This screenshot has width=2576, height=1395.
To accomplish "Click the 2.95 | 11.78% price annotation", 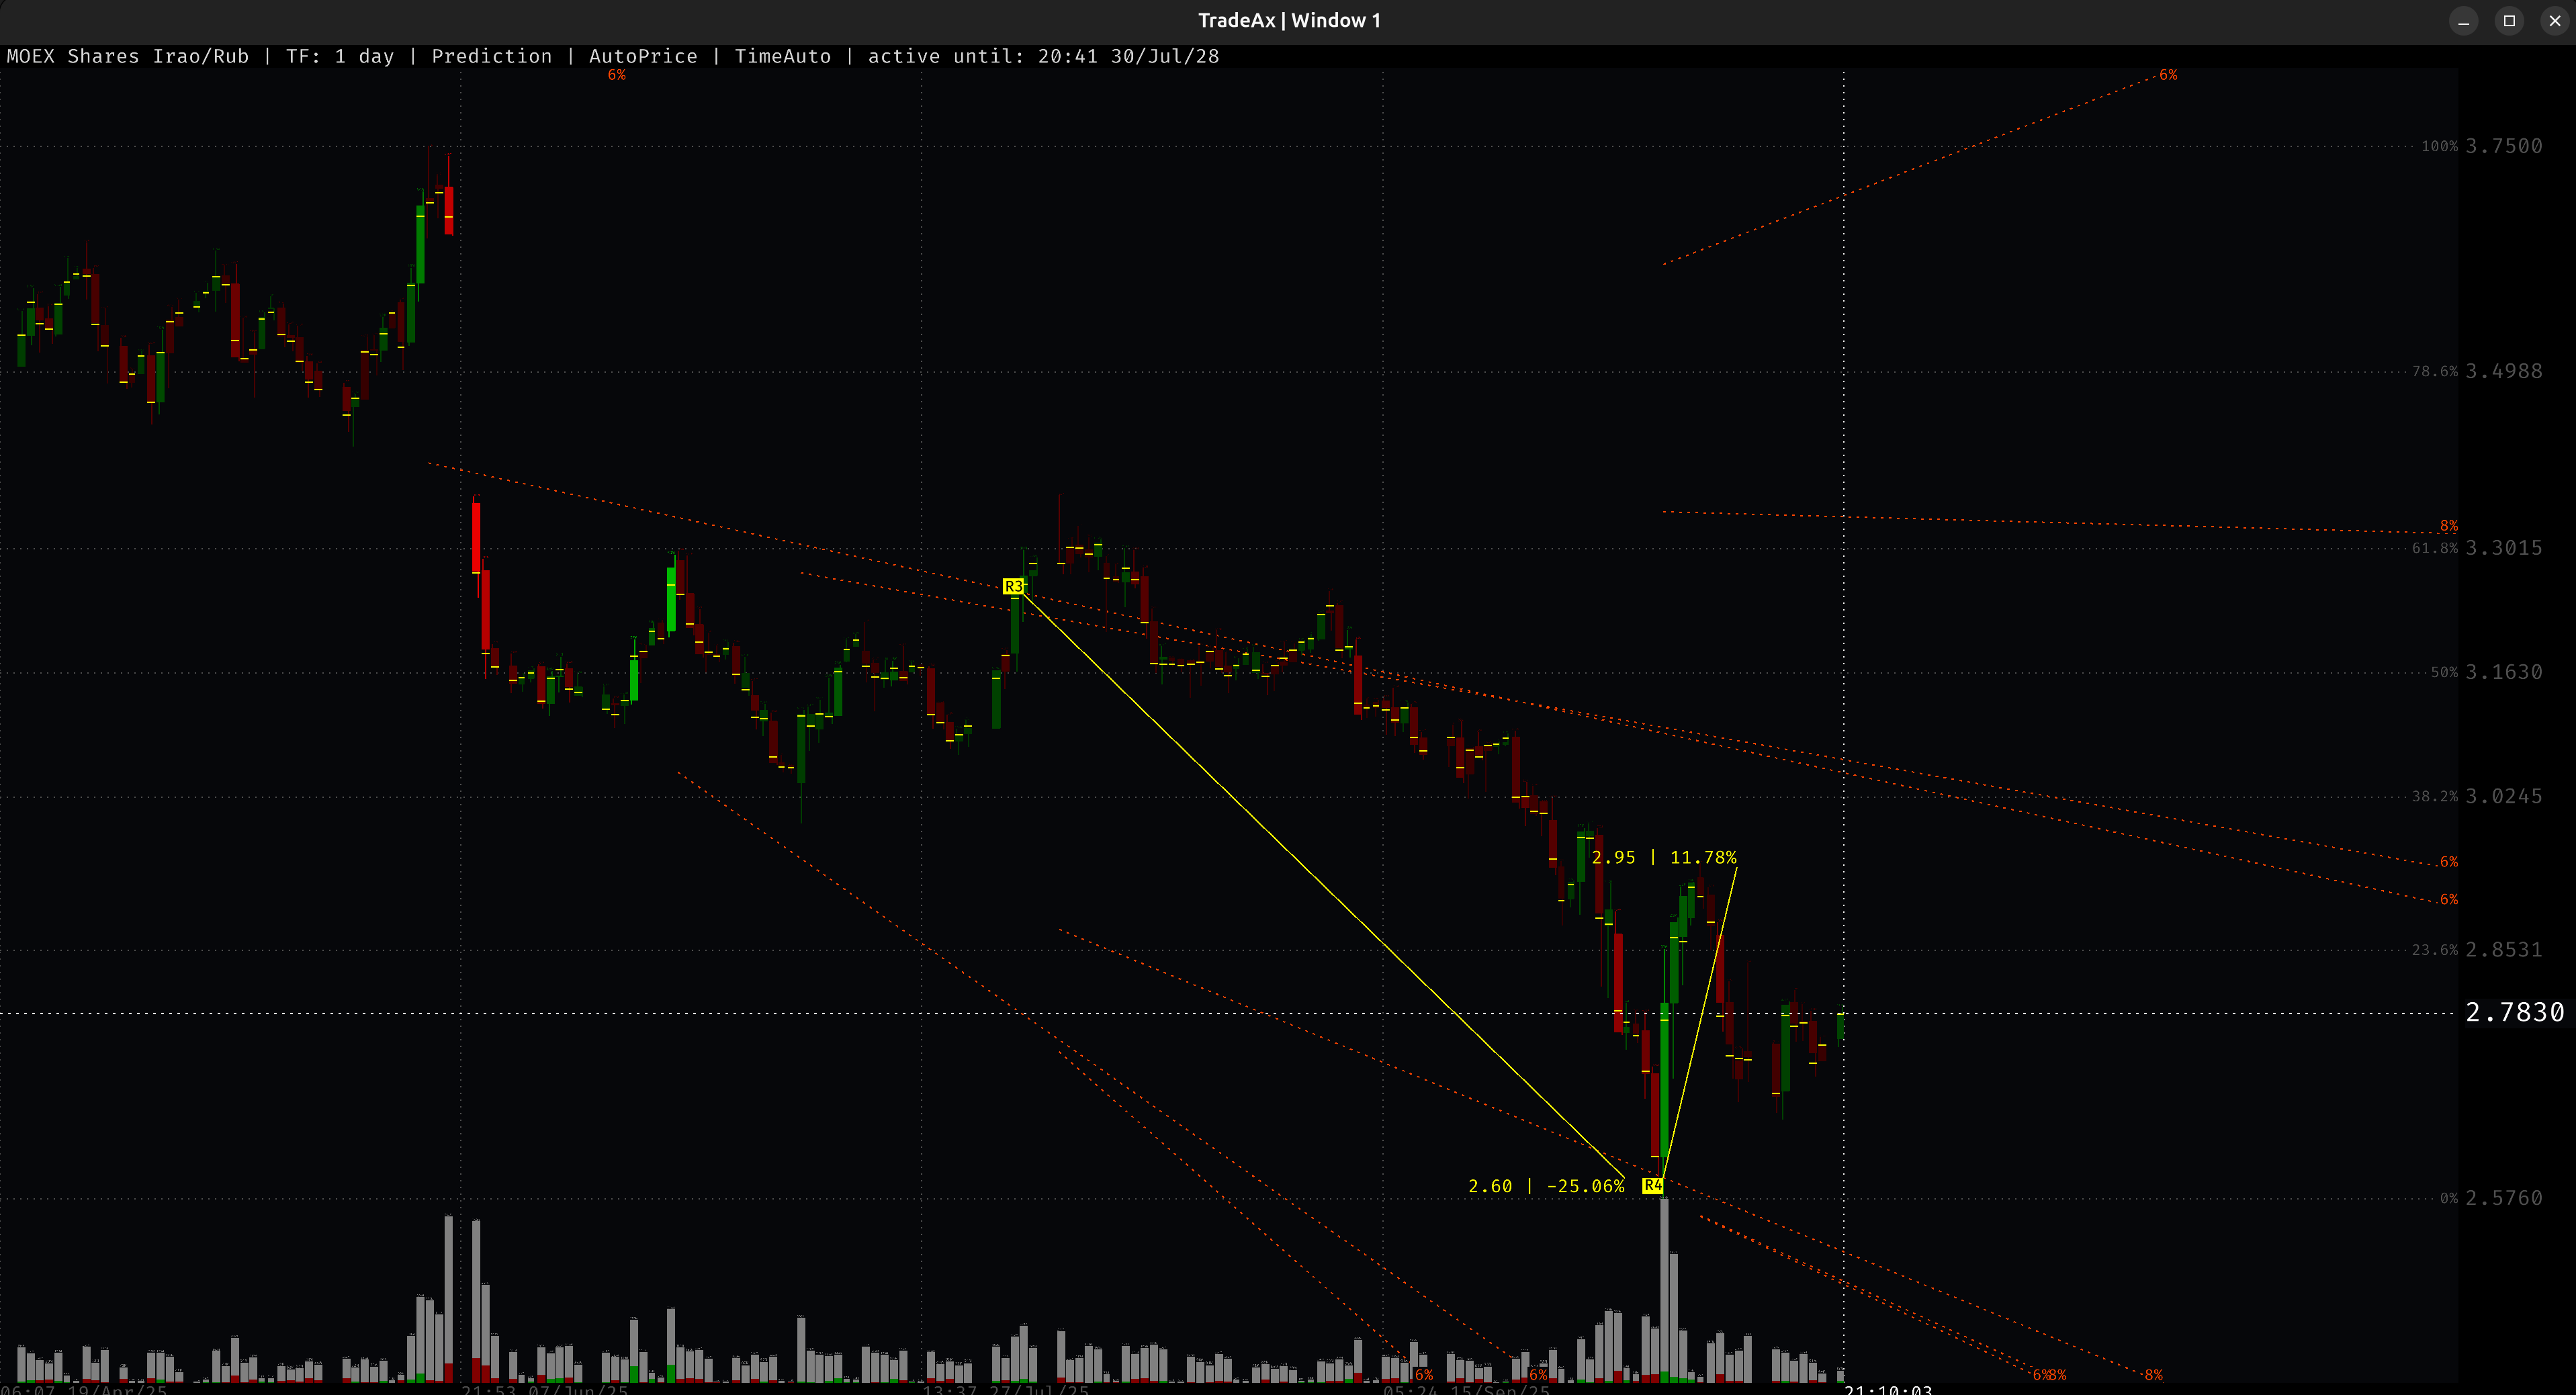I will [1663, 857].
